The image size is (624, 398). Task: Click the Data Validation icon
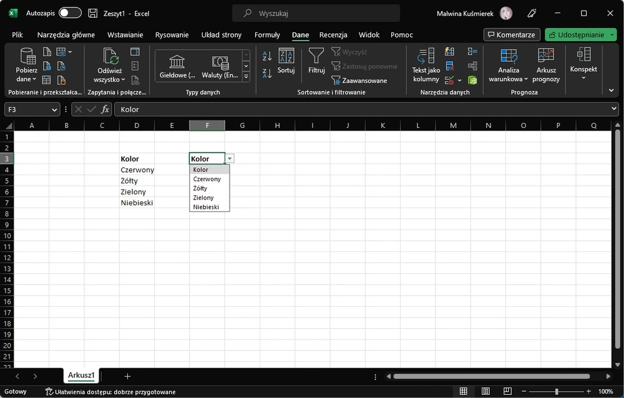tap(449, 80)
